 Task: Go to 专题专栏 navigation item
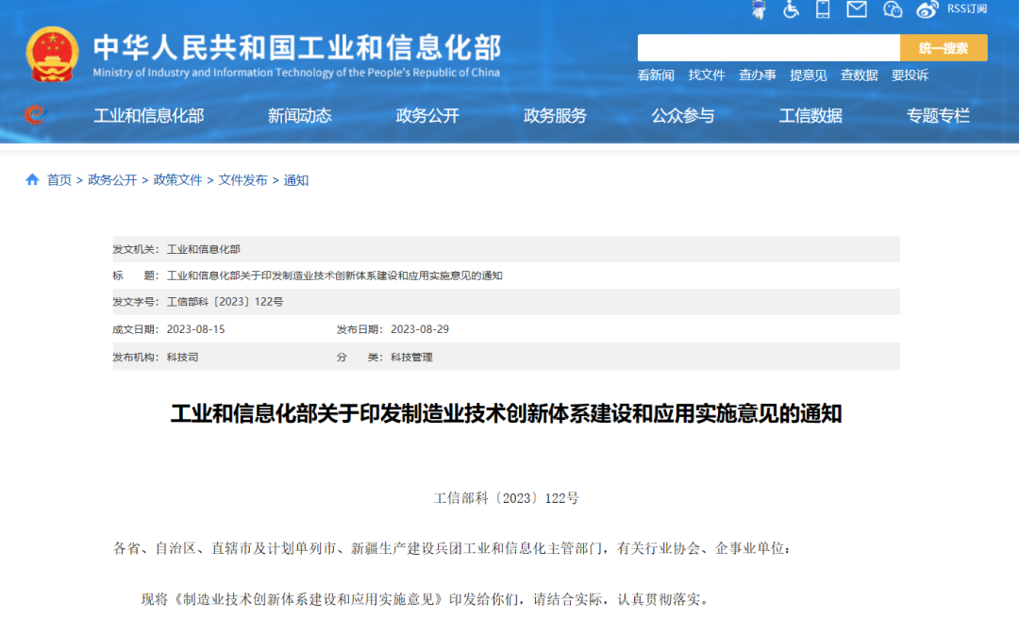tap(938, 116)
